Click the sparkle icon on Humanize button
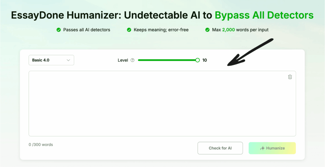This screenshot has width=325, height=167. point(262,148)
